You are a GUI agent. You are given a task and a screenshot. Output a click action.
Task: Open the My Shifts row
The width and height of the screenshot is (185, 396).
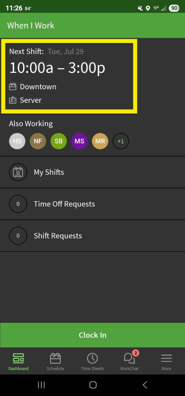click(92, 172)
